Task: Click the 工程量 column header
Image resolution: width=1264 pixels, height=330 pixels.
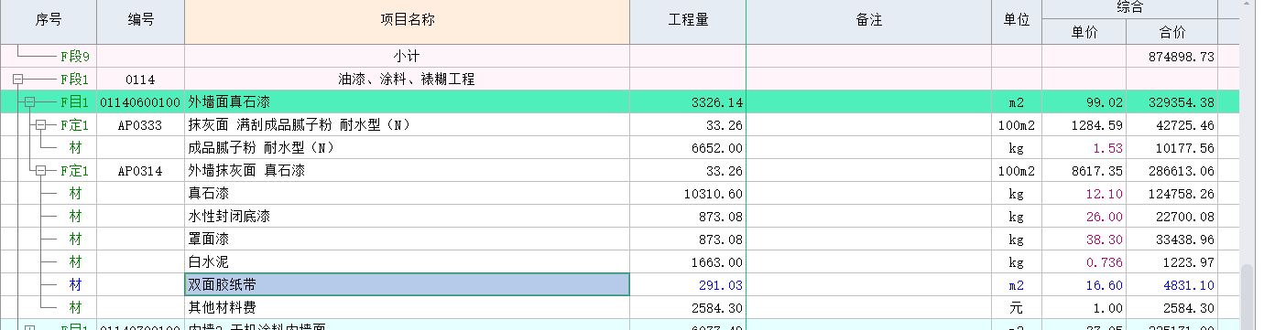Action: tap(688, 20)
